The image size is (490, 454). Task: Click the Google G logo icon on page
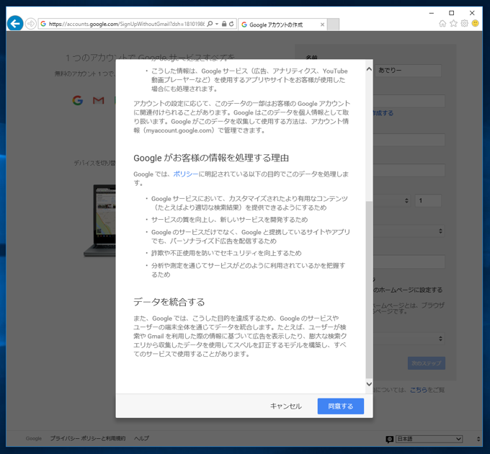(x=78, y=100)
